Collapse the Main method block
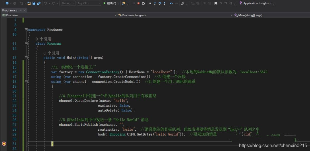 coord(26,58)
